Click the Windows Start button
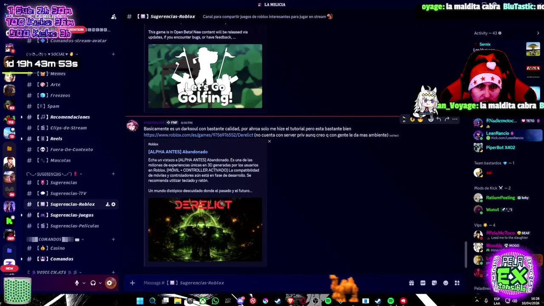This screenshot has width=544, height=306. click(x=140, y=301)
